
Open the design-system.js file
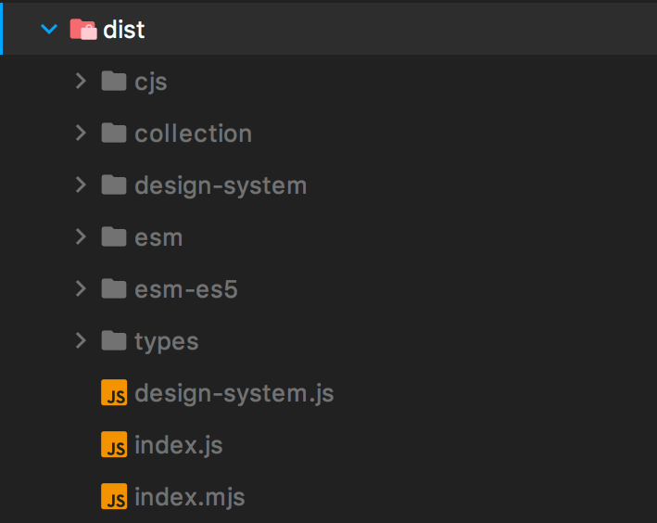(x=234, y=394)
